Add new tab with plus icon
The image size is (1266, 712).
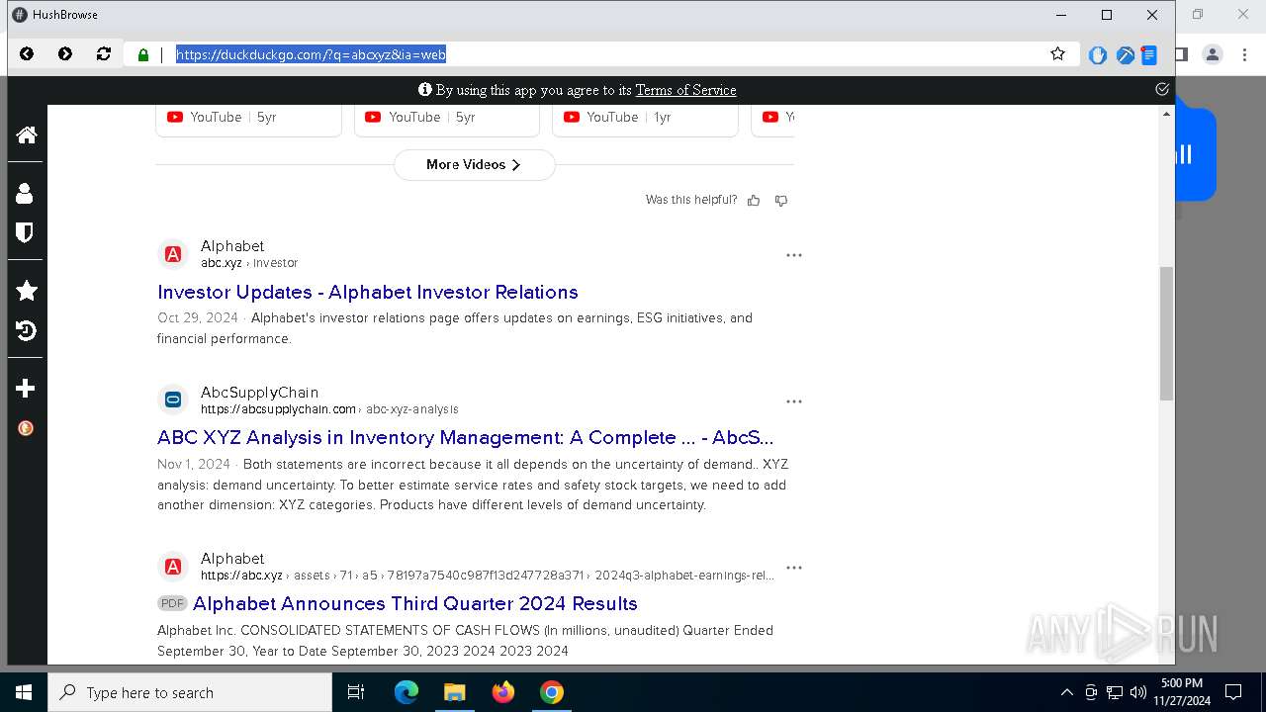(x=26, y=389)
